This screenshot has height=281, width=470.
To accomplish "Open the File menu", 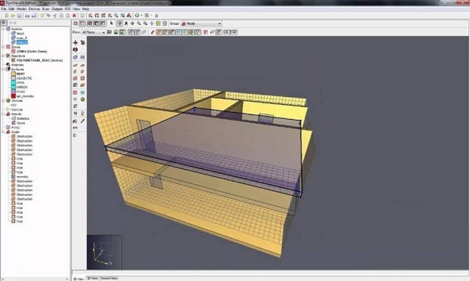I will pos(4,9).
